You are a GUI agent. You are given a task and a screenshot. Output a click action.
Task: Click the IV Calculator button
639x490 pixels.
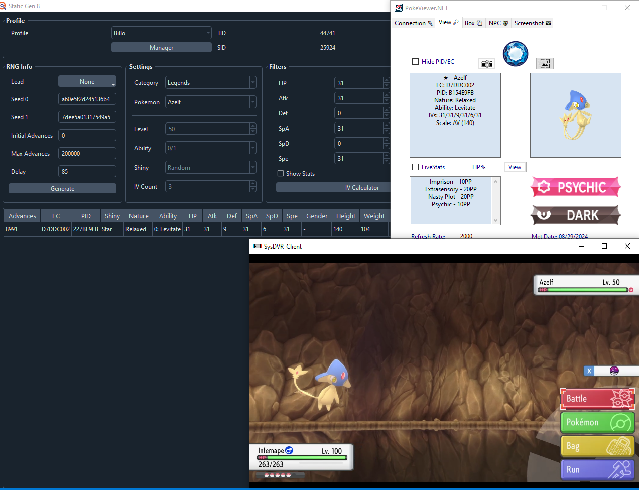tap(333, 187)
